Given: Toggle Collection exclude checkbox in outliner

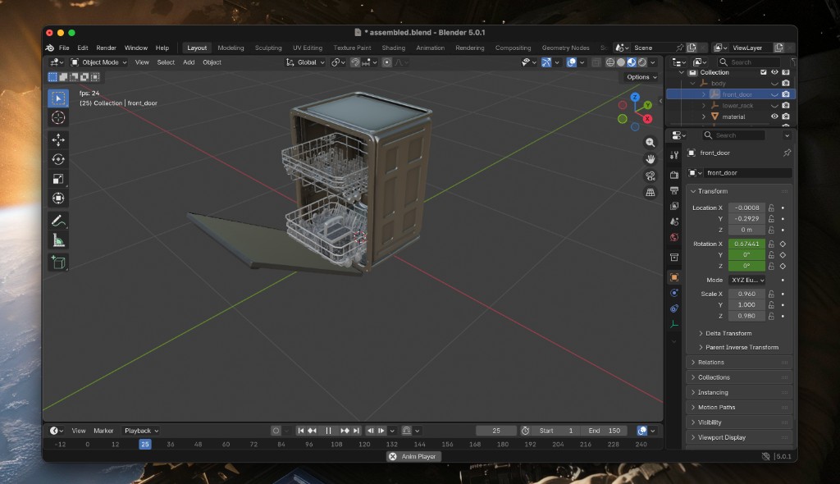Looking at the screenshot, I should point(764,72).
